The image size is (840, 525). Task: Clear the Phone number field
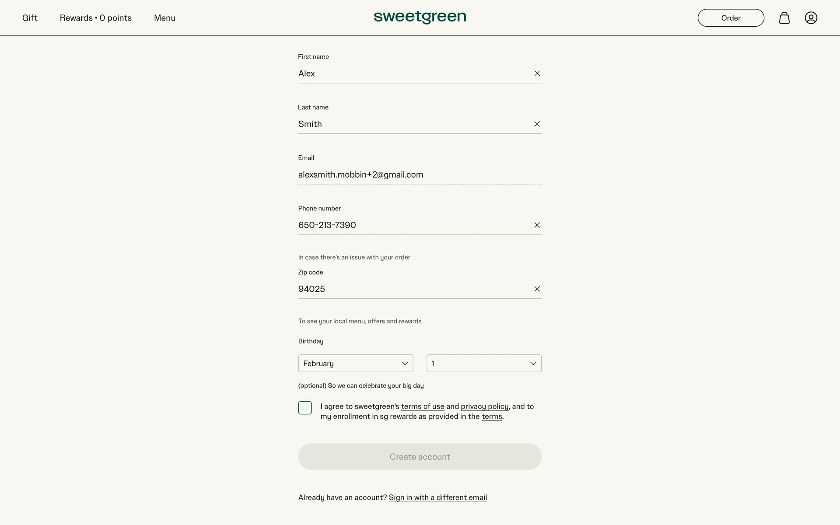tap(537, 225)
